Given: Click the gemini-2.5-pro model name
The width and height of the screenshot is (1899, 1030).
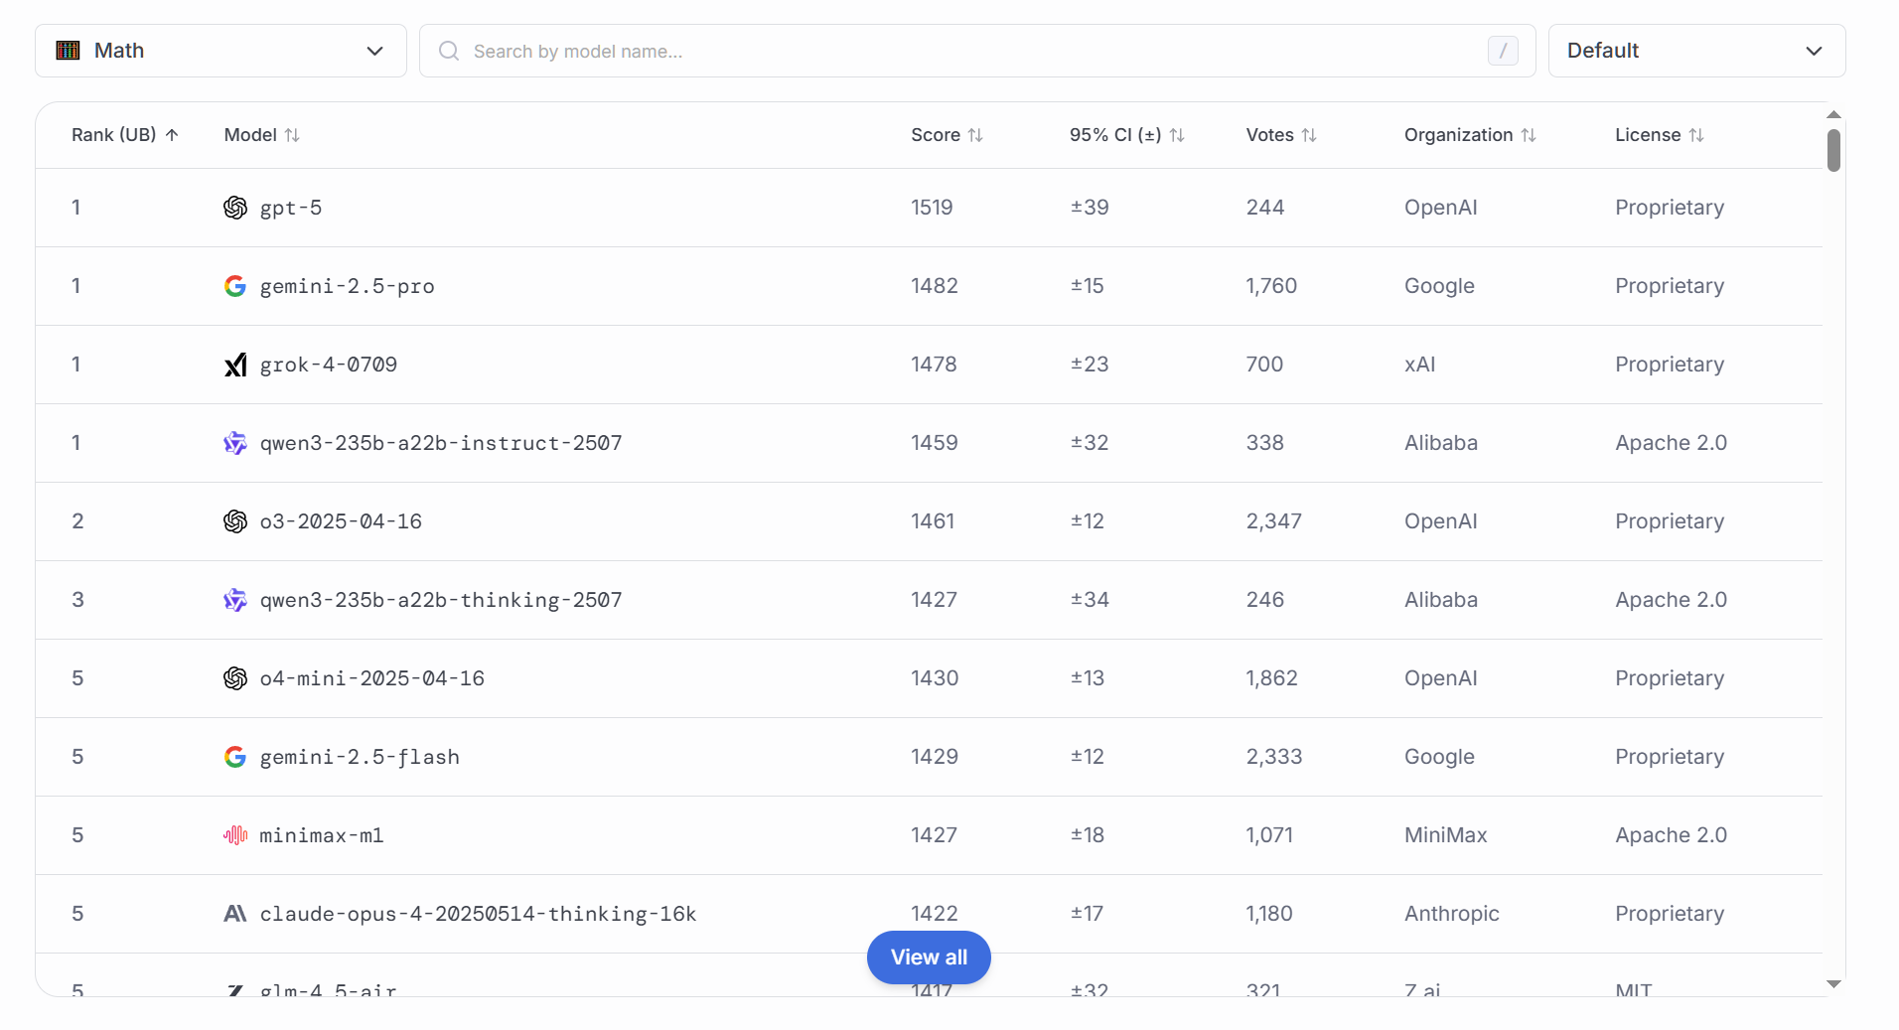Looking at the screenshot, I should [347, 286].
